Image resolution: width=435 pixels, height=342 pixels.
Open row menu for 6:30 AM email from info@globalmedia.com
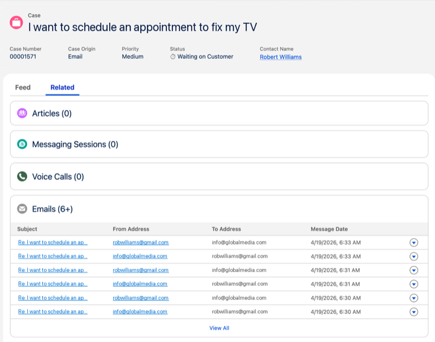[414, 312]
